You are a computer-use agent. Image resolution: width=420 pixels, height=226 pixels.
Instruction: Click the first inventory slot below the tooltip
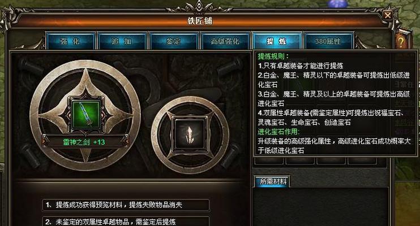tap(269, 160)
